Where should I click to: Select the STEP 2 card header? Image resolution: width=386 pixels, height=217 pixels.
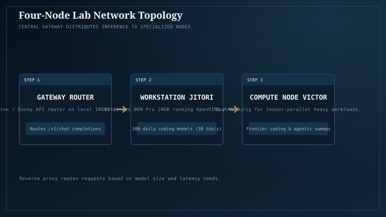(177, 80)
